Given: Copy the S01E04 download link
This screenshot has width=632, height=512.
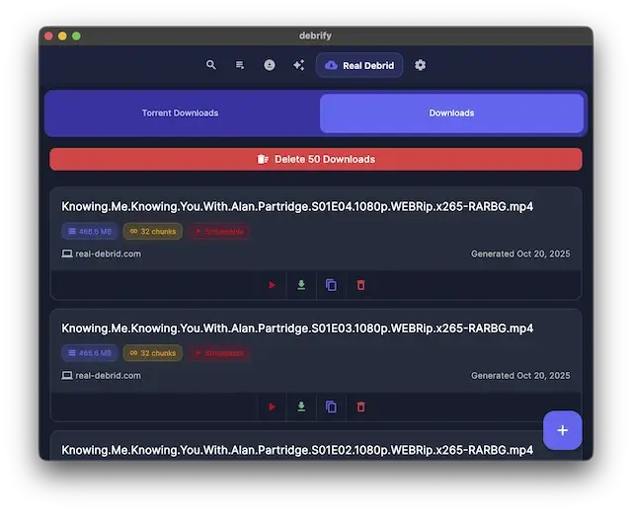Looking at the screenshot, I should 331,285.
